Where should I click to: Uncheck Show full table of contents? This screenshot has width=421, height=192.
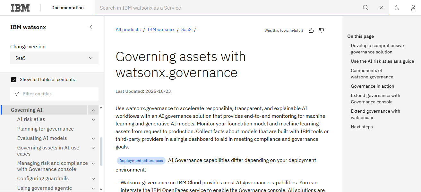(14, 79)
